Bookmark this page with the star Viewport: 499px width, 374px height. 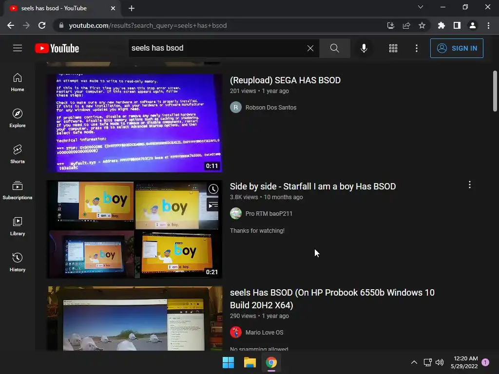tap(422, 25)
